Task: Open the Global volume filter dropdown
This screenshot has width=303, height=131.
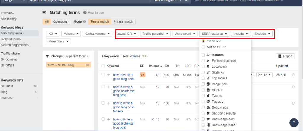Action: 97,34
